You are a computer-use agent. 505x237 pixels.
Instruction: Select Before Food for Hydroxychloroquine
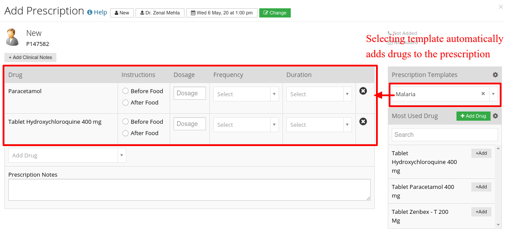click(x=125, y=122)
